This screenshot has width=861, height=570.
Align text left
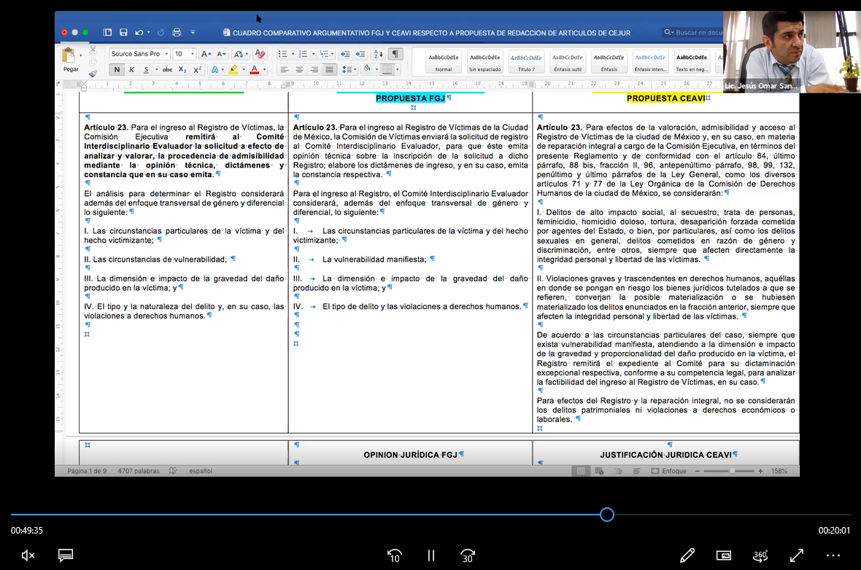pyautogui.click(x=285, y=70)
